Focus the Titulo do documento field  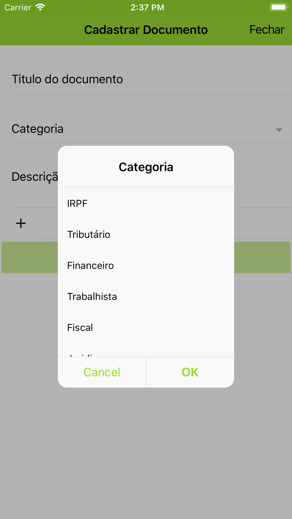point(152,79)
